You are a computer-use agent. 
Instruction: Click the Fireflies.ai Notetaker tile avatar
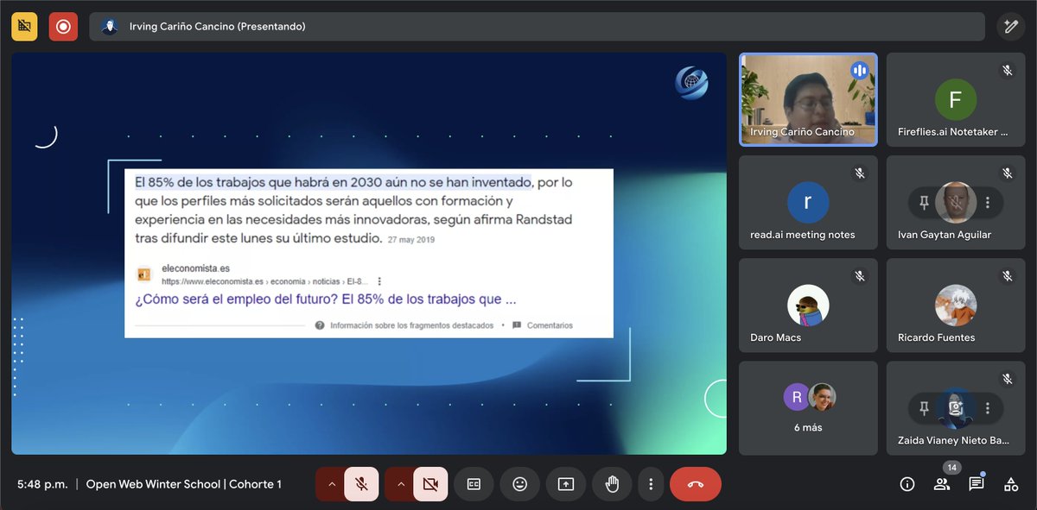coord(955,100)
